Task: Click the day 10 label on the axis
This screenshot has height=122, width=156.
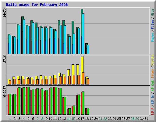Action: 50,119
